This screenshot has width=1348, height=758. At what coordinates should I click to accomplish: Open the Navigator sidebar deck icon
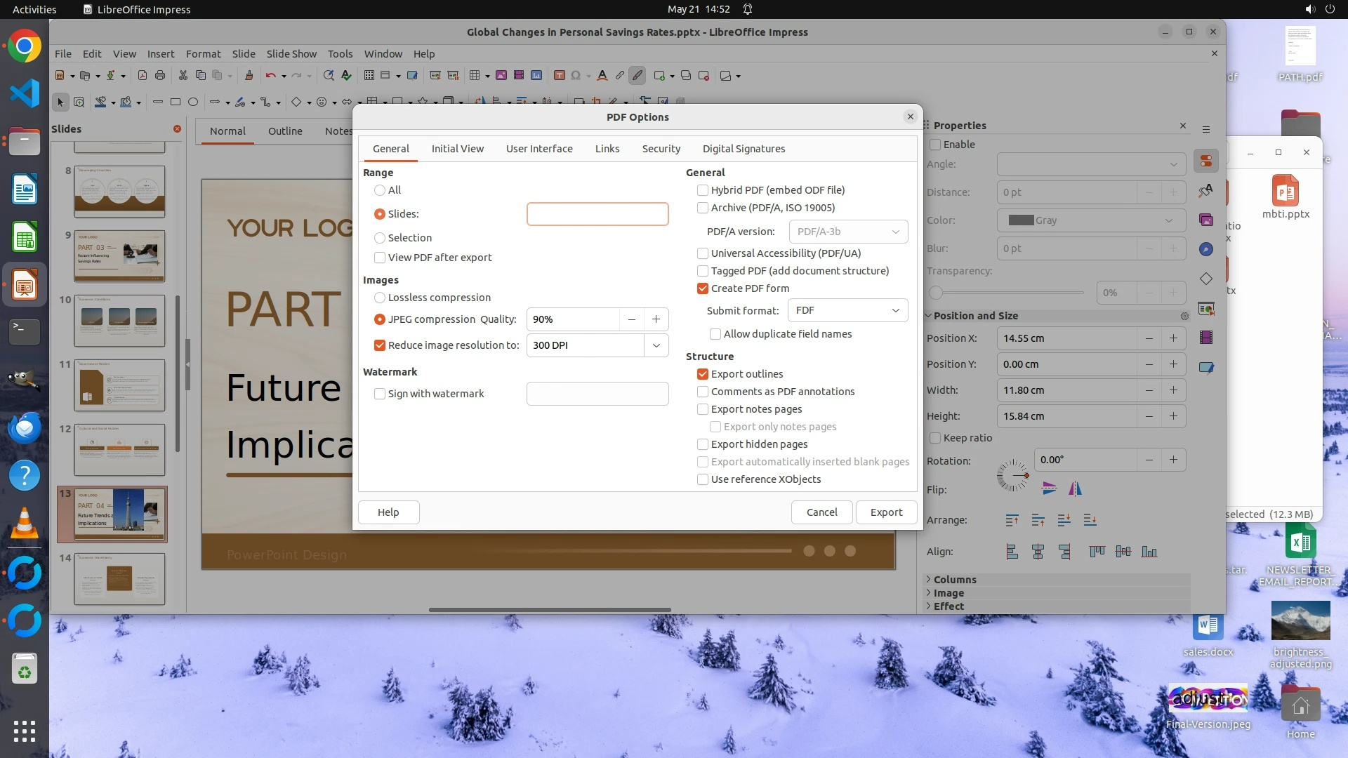(x=1206, y=249)
